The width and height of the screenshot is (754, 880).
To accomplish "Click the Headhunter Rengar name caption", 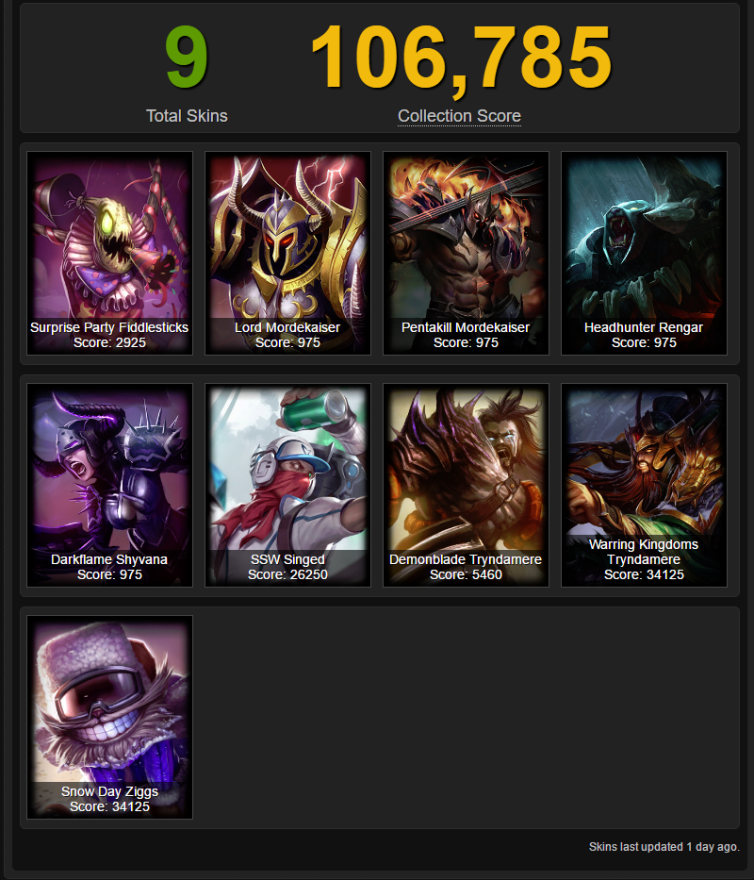I will pyautogui.click(x=644, y=327).
